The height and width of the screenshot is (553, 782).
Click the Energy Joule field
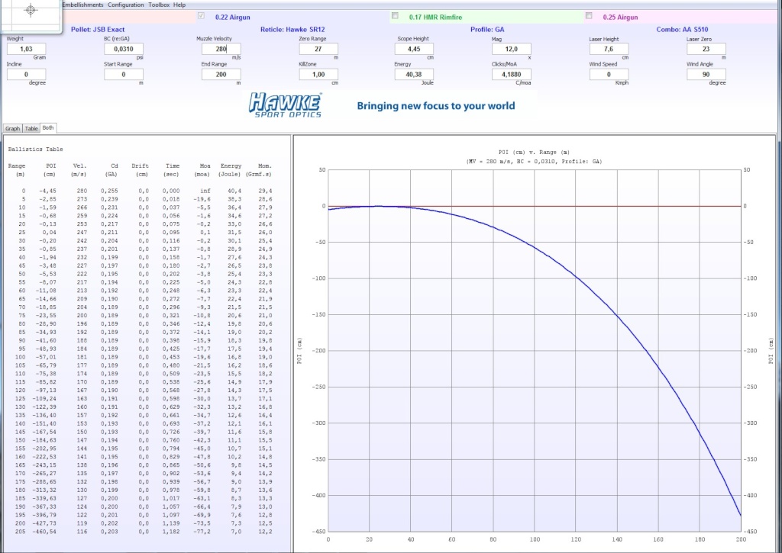tap(414, 74)
